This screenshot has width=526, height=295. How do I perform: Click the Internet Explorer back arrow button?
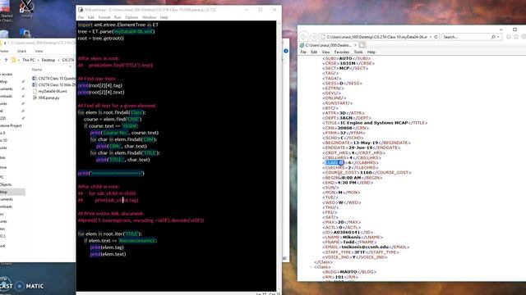tap(304, 37)
